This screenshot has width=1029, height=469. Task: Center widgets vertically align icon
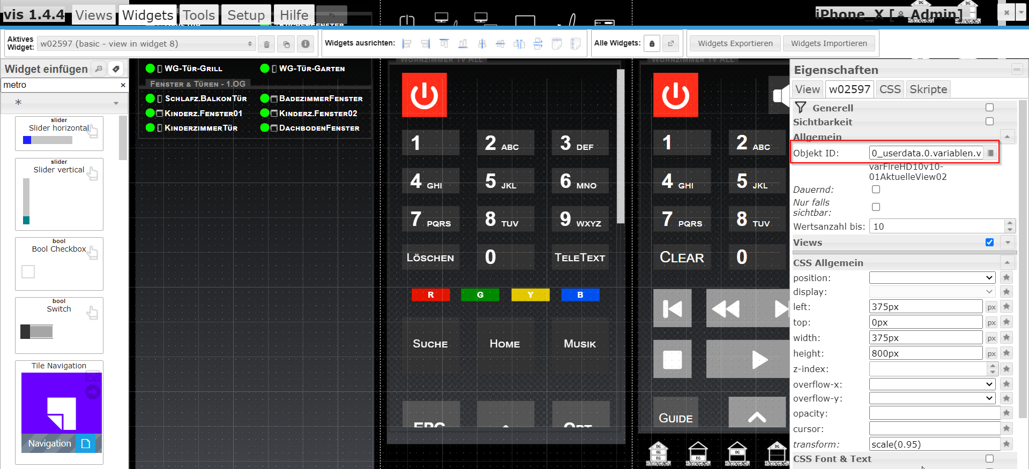tap(482, 44)
